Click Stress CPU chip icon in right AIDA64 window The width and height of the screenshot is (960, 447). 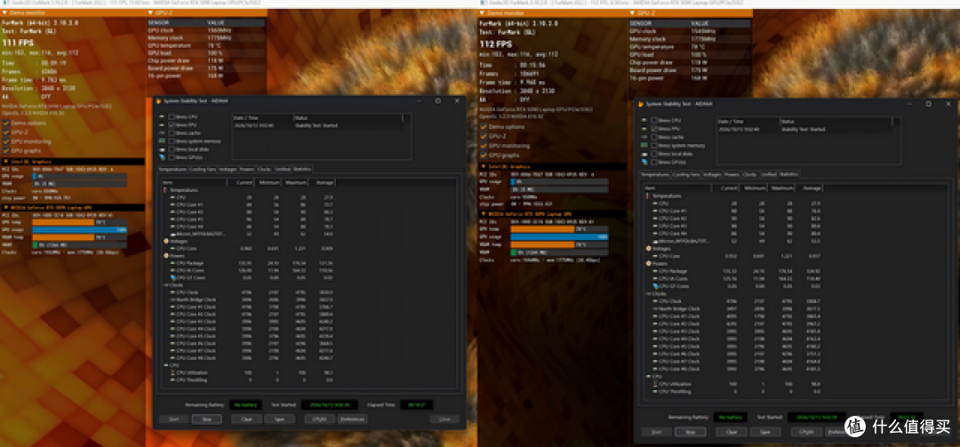[645, 121]
